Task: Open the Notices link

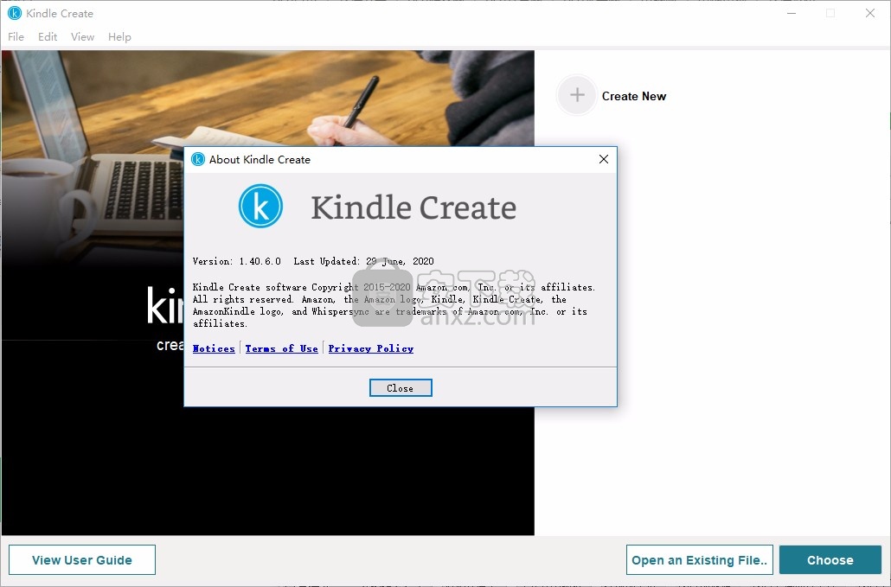Action: 214,348
